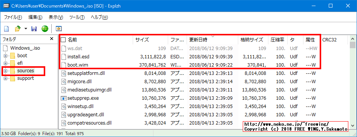Sort by ファ… type column header

click(x=177, y=40)
